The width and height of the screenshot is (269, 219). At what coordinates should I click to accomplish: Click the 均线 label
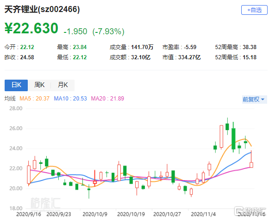coord(10,99)
